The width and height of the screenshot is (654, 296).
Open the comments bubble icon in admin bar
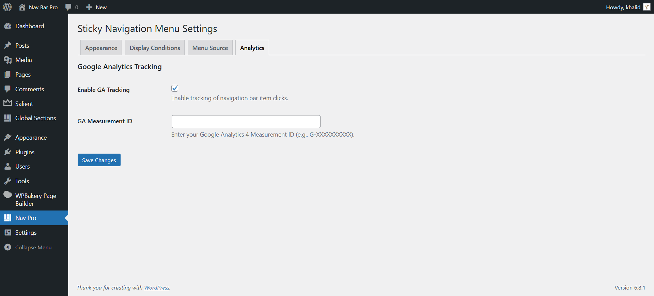click(68, 7)
